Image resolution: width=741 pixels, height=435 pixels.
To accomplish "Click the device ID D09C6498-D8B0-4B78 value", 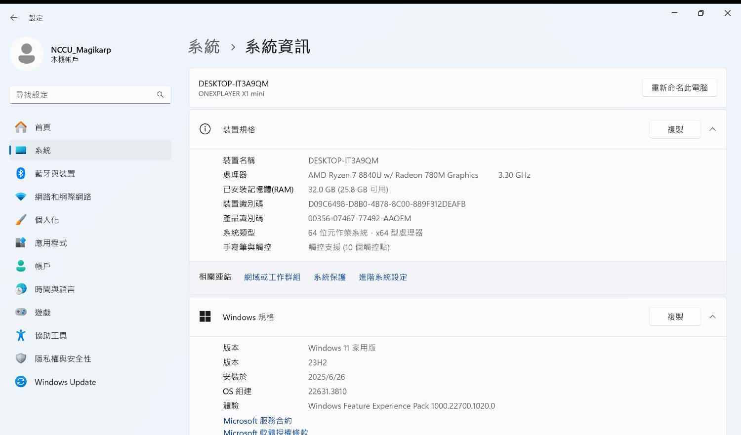I will tap(387, 204).
